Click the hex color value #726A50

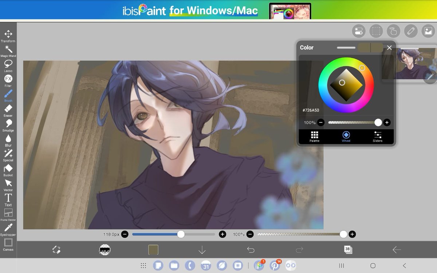tap(311, 110)
